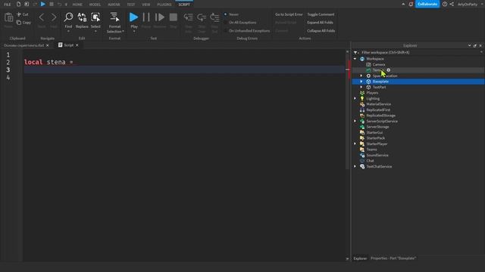Image resolution: width=485 pixels, height=272 pixels.
Task: Select the Script editor document tab
Action: [69, 45]
